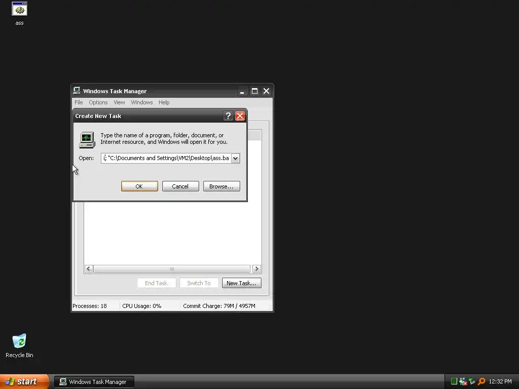The image size is (519, 389).
Task: Click the help question mark in Create New Task
Action: click(x=228, y=116)
